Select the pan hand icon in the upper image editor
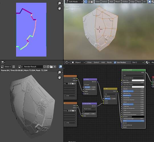The image size is (154, 142). pyautogui.click(x=59, y=8)
